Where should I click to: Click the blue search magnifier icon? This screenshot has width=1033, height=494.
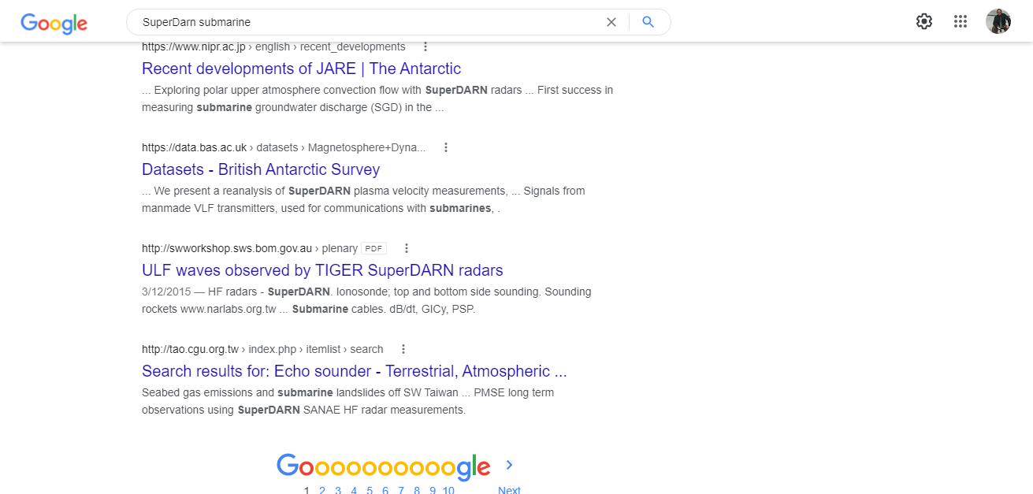point(648,22)
